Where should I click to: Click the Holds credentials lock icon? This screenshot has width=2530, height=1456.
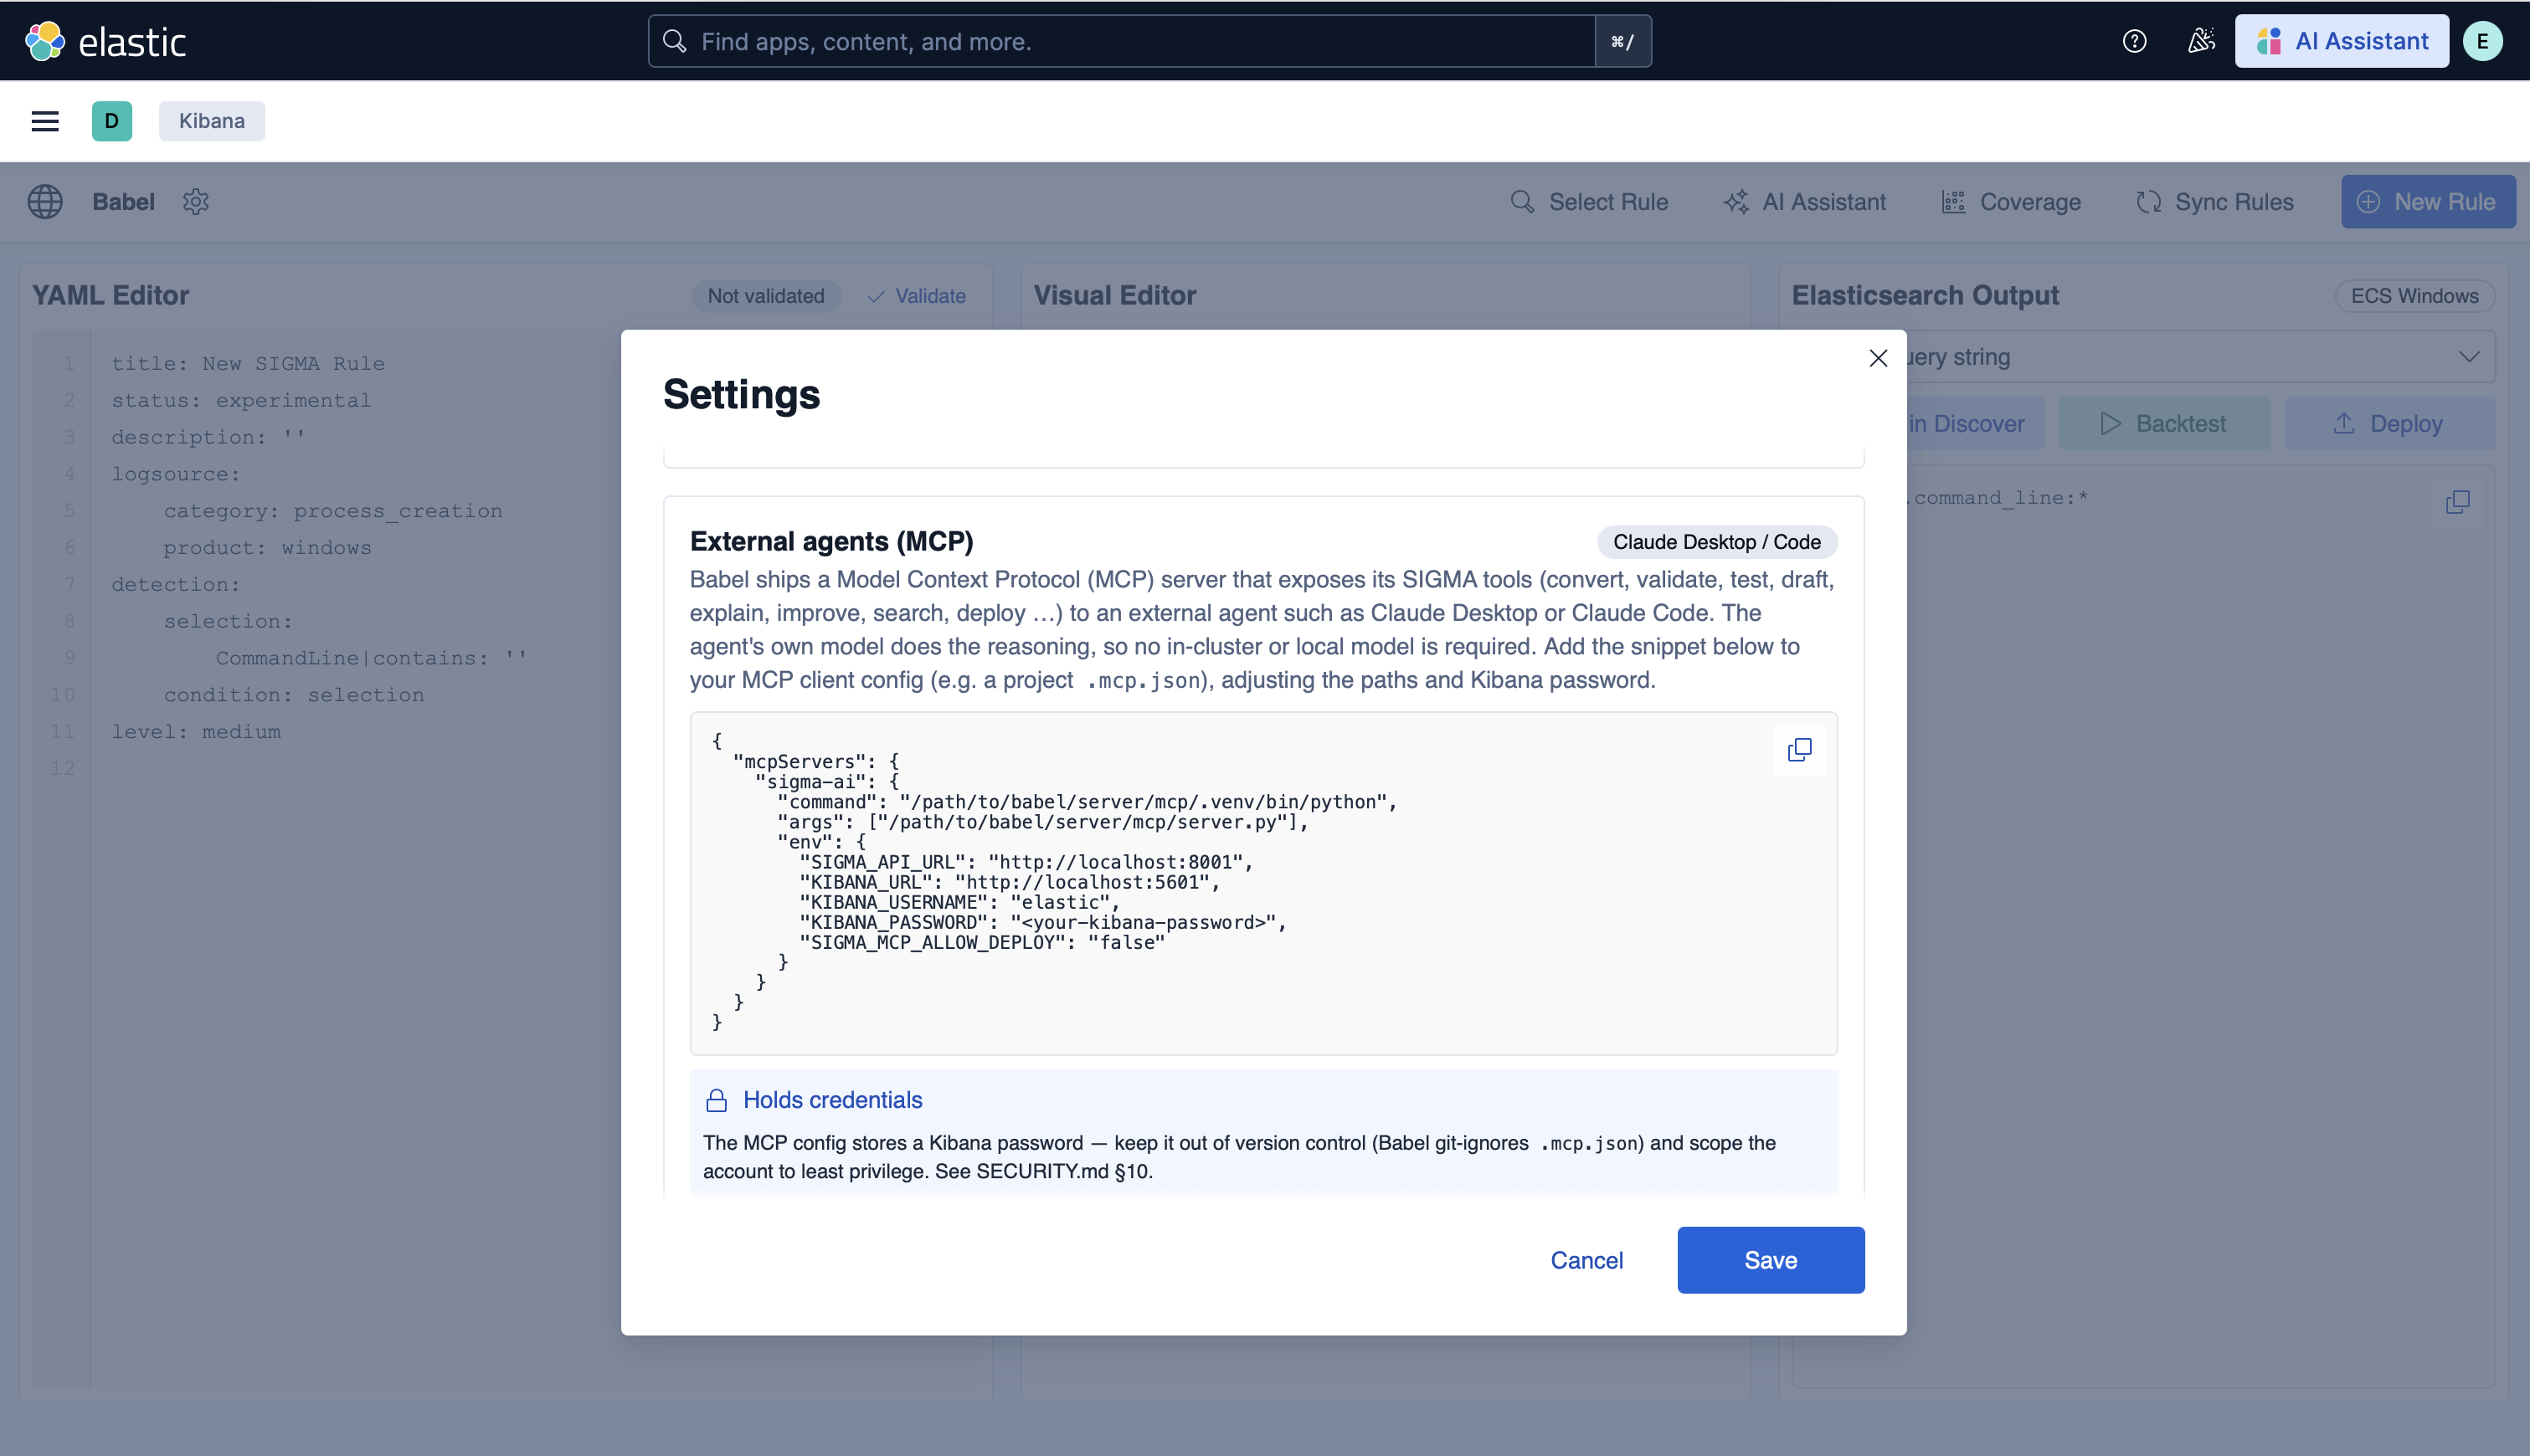click(x=717, y=1100)
